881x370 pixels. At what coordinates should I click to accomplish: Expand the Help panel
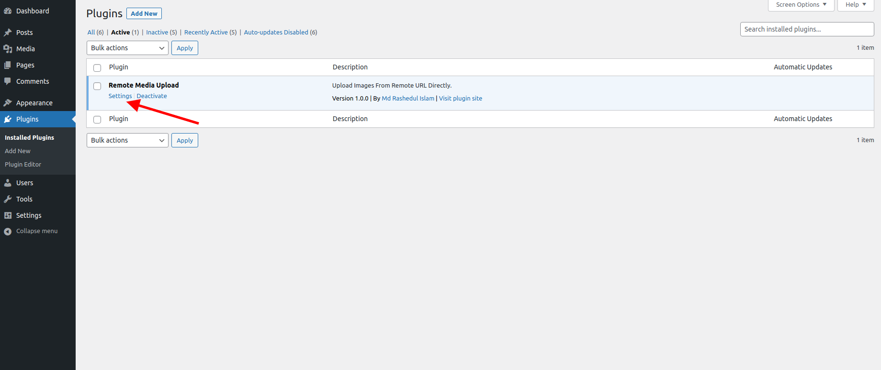tap(856, 5)
